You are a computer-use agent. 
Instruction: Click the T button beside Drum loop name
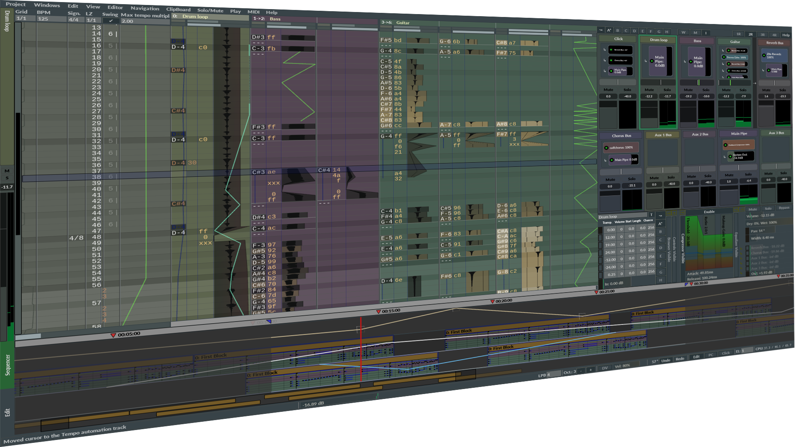(651, 215)
